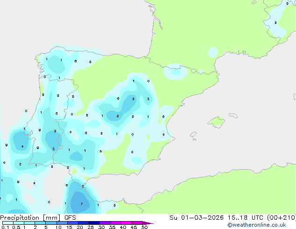The width and height of the screenshot is (296, 229).
Task: Click the '4' precipitation value off Lisbon
Action: [x=22, y=146]
